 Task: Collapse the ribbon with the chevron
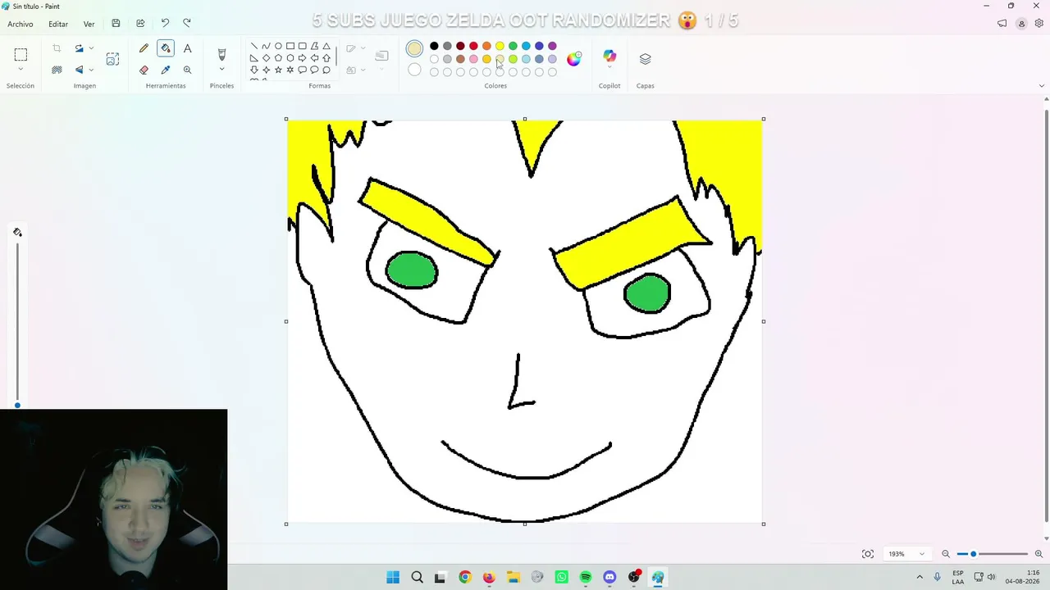1042,86
